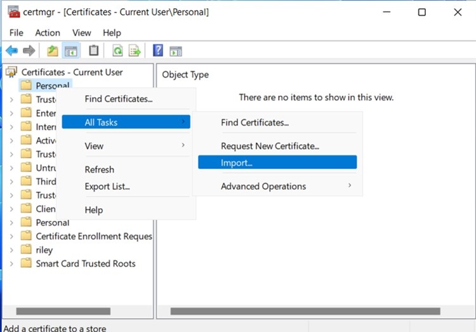Click folder icon of Certificate Enrollment Requests
The width and height of the screenshot is (476, 332).
[26, 236]
